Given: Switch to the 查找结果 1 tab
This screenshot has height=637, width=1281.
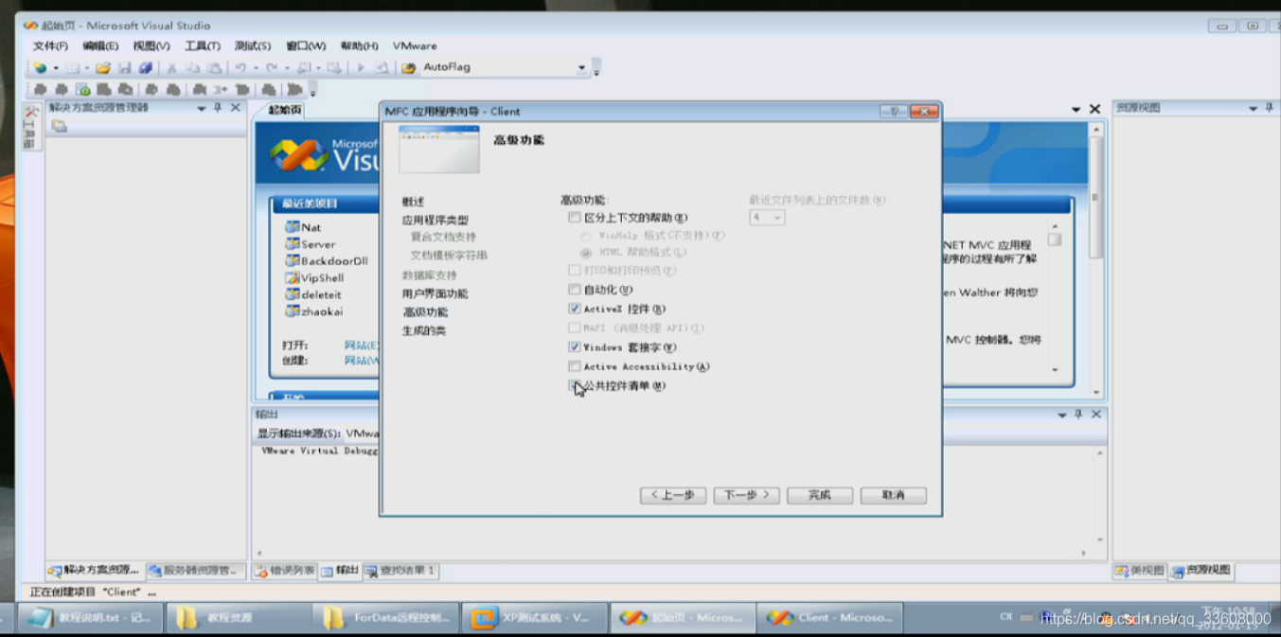Looking at the screenshot, I should (x=399, y=571).
